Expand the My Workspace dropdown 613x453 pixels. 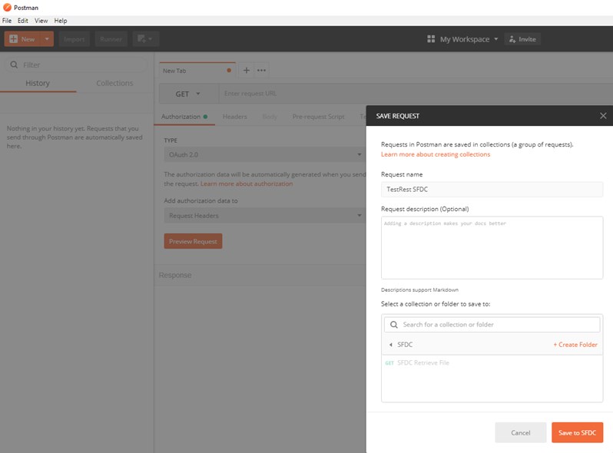469,39
